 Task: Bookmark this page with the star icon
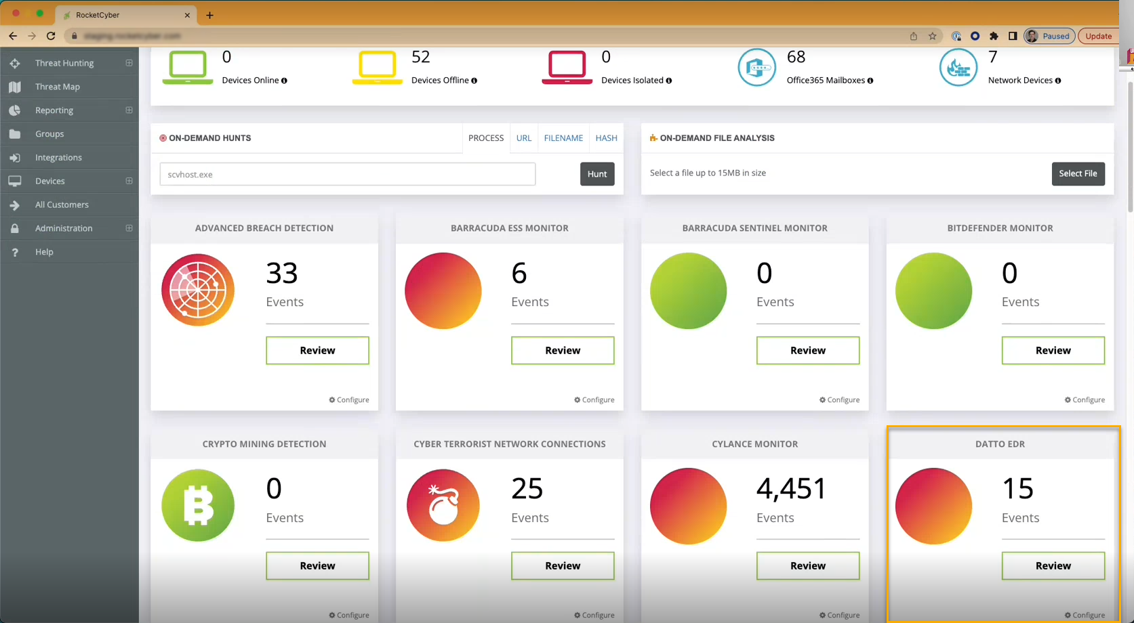tap(933, 36)
